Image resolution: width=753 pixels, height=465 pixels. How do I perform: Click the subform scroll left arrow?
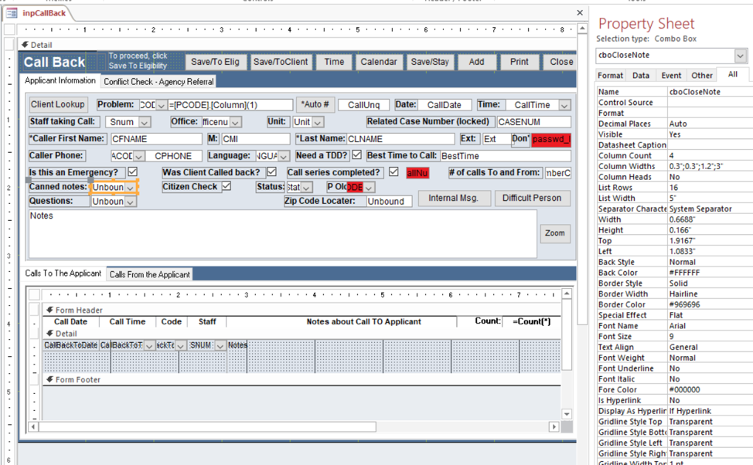[32, 426]
